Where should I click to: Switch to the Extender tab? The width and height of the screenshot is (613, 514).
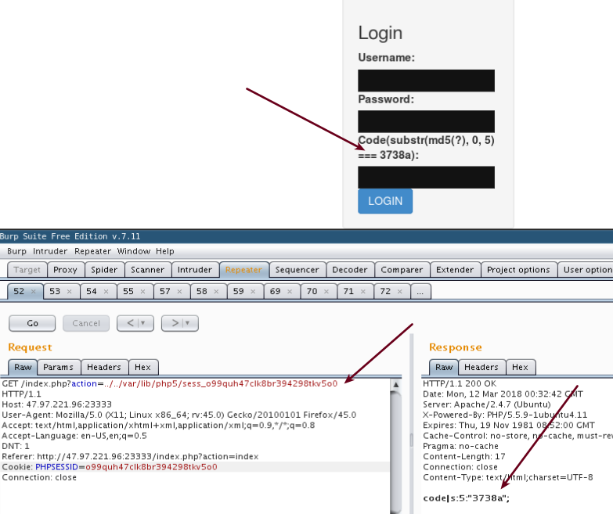pyautogui.click(x=455, y=270)
